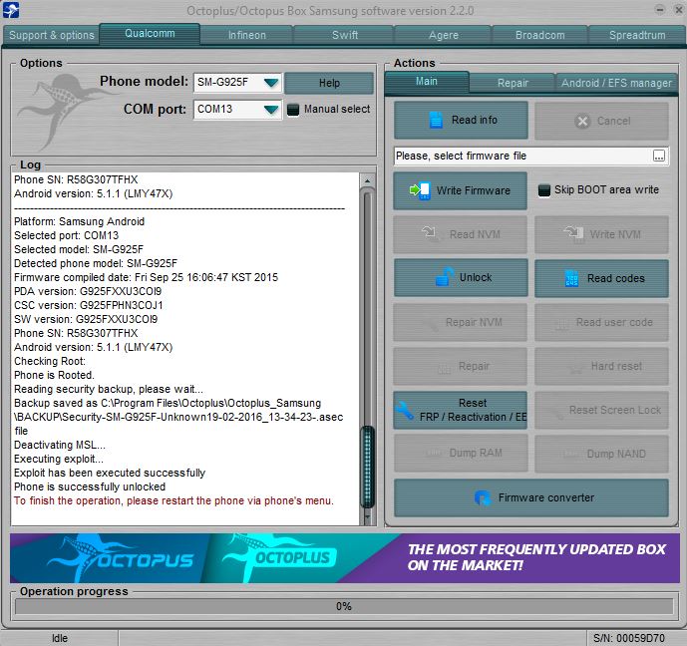Open the COM port dropdown
The height and width of the screenshot is (646, 687).
[271, 109]
